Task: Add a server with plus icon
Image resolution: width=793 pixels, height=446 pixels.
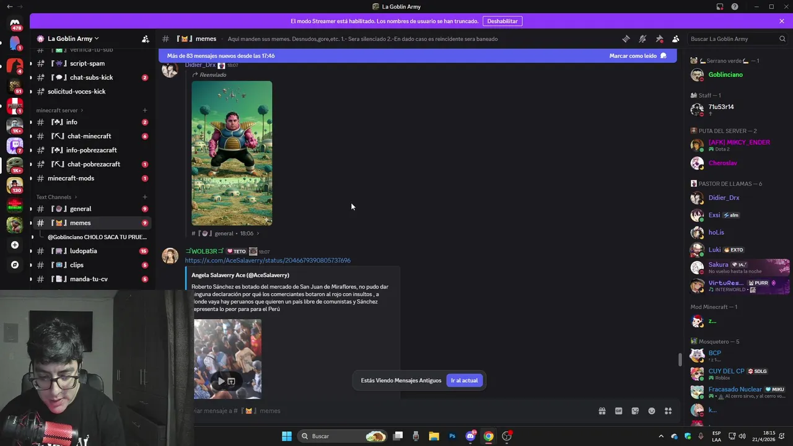Action: click(x=15, y=245)
